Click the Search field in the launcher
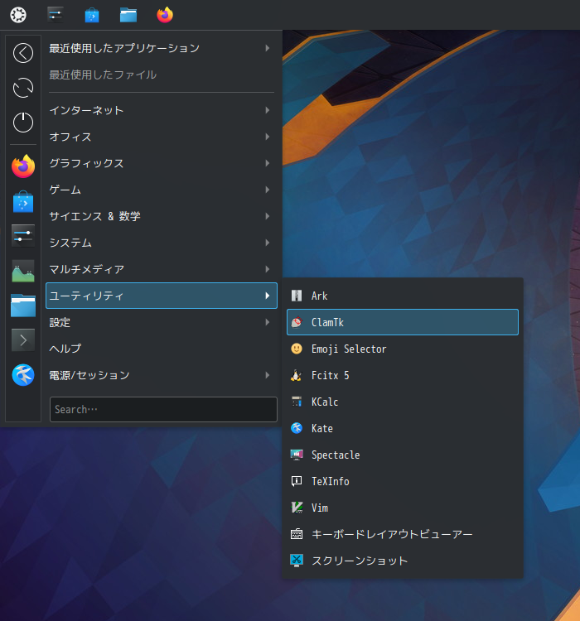This screenshot has width=580, height=621. pos(163,409)
